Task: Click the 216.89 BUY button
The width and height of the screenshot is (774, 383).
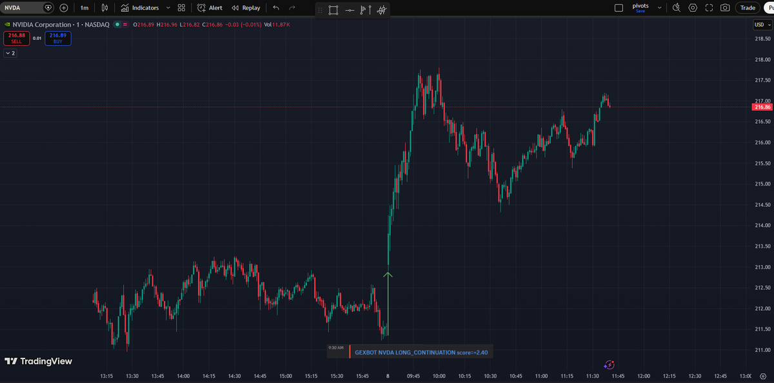Action: click(58, 38)
